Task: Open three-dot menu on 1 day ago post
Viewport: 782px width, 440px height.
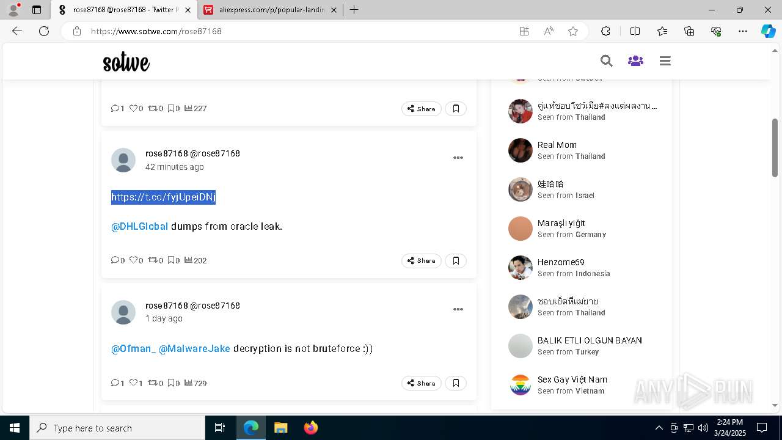Action: pos(458,309)
